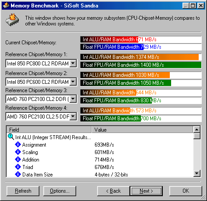
Task: Open Reference Chipset/Memory 1 dropdown arrow
Action: [x=73, y=64]
